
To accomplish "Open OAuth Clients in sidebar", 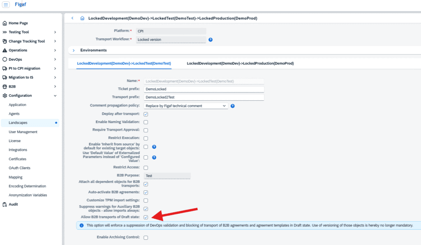I will (x=20, y=168).
